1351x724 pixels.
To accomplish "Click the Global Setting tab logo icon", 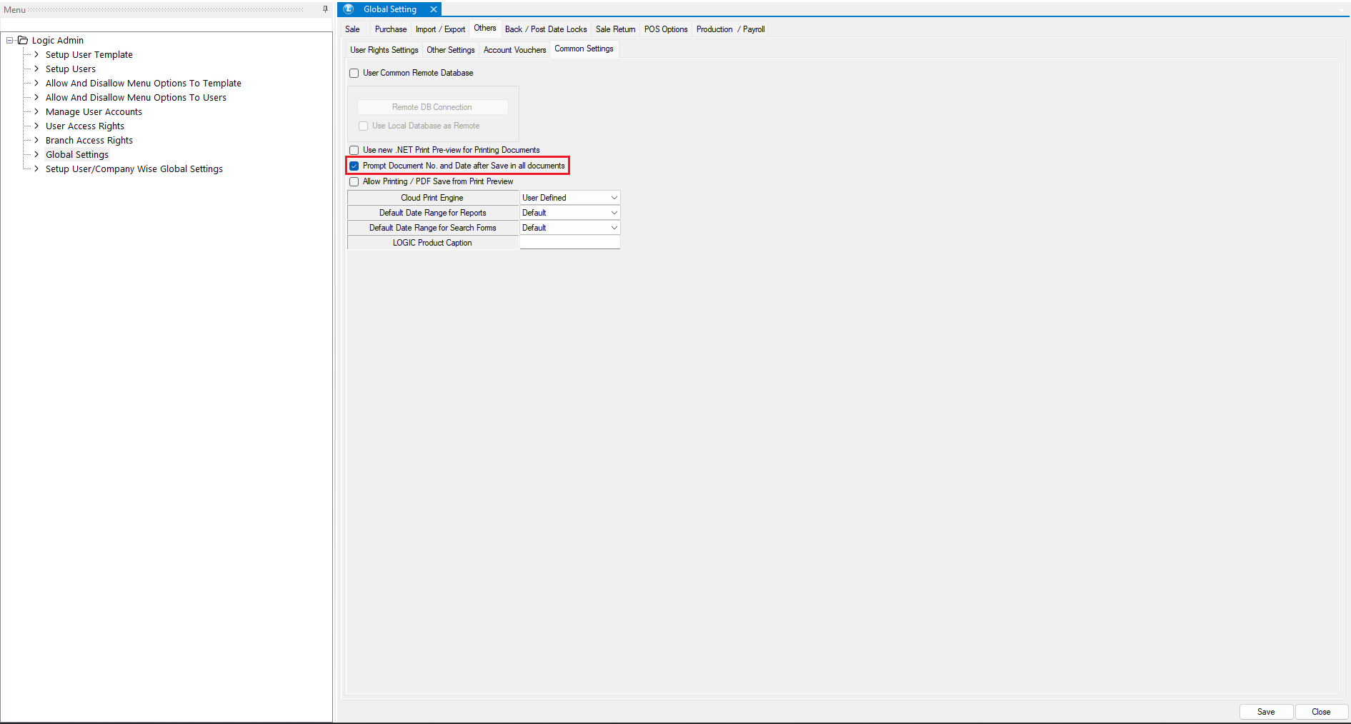I will coord(349,9).
